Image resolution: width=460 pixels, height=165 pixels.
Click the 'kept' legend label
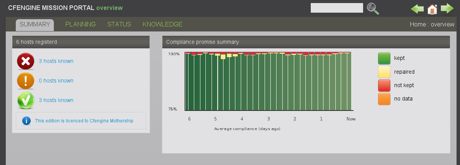click(400, 58)
